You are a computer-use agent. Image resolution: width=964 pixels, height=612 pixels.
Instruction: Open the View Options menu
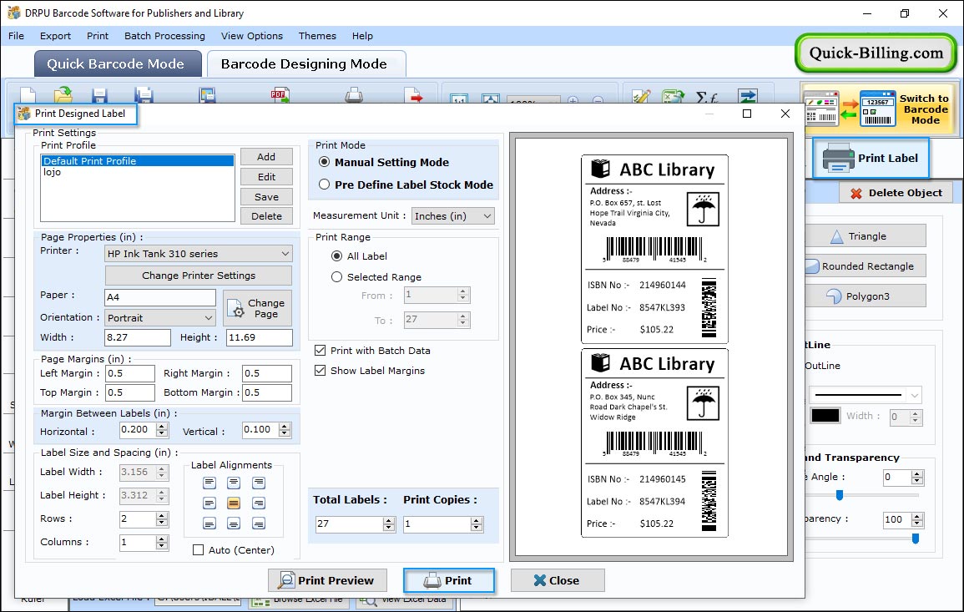pos(252,36)
